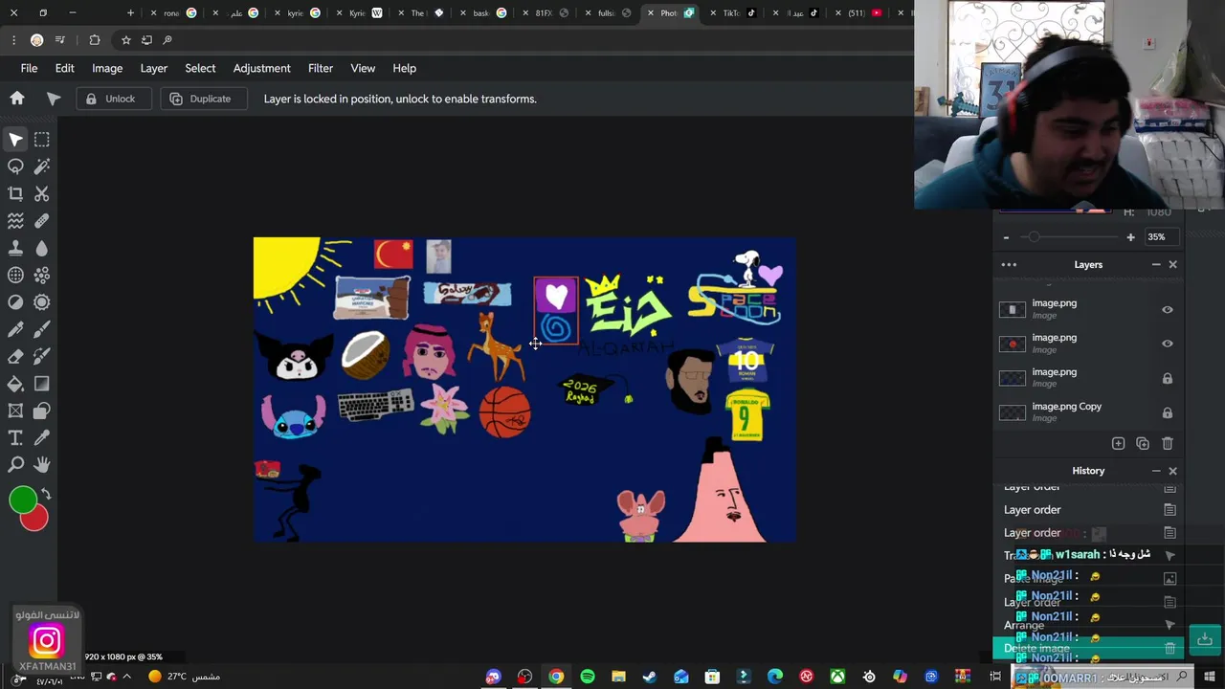Image resolution: width=1225 pixels, height=689 pixels.
Task: Click the Home icon
Action: (x=17, y=99)
